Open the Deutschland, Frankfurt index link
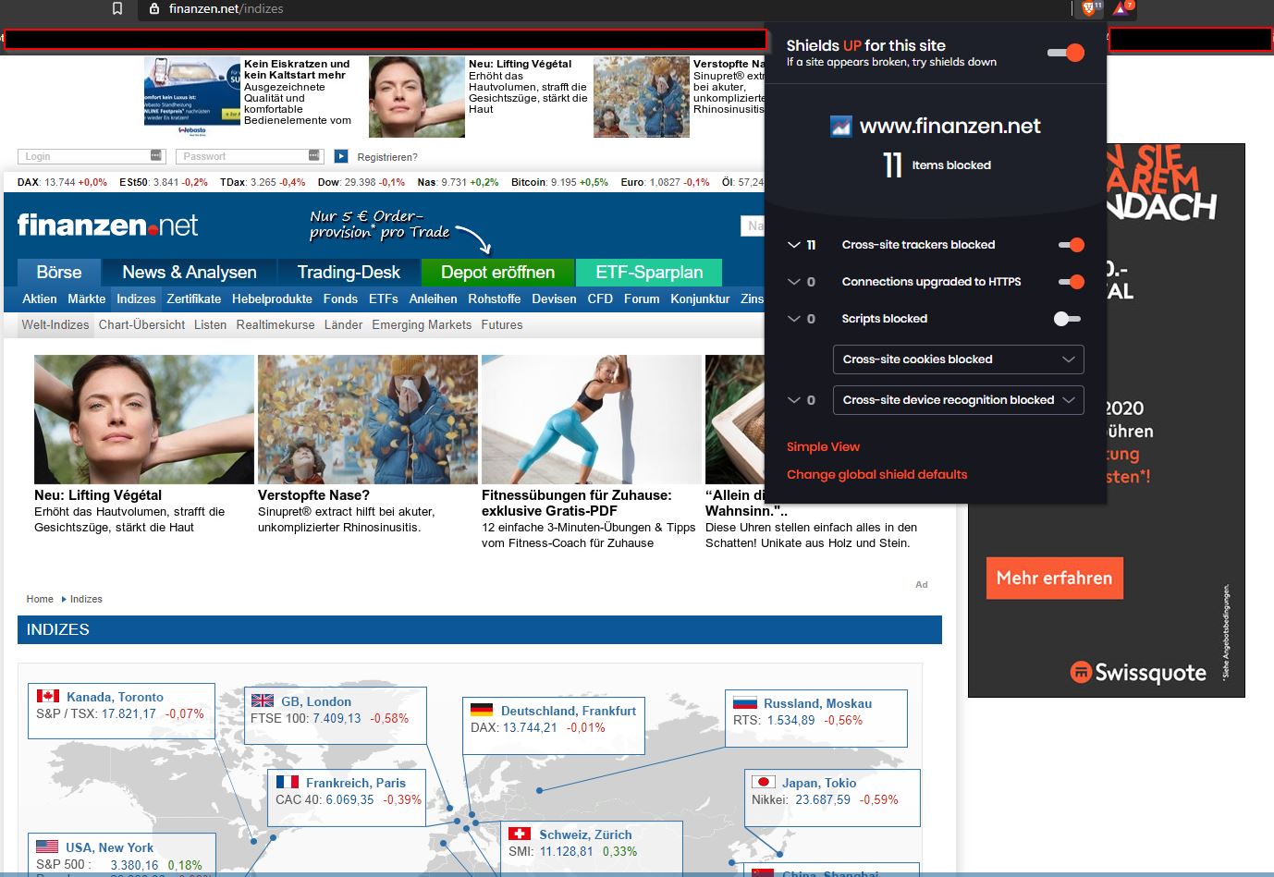This screenshot has height=877, width=1274. point(569,711)
